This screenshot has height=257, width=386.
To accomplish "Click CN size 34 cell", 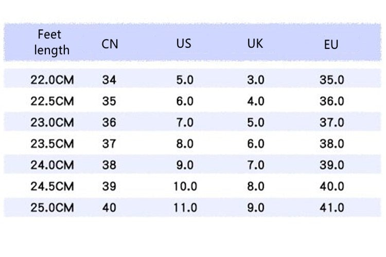I will 109,80.
